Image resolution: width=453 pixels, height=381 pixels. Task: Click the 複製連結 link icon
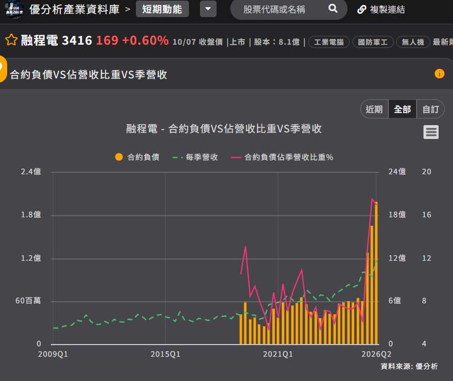pos(362,10)
